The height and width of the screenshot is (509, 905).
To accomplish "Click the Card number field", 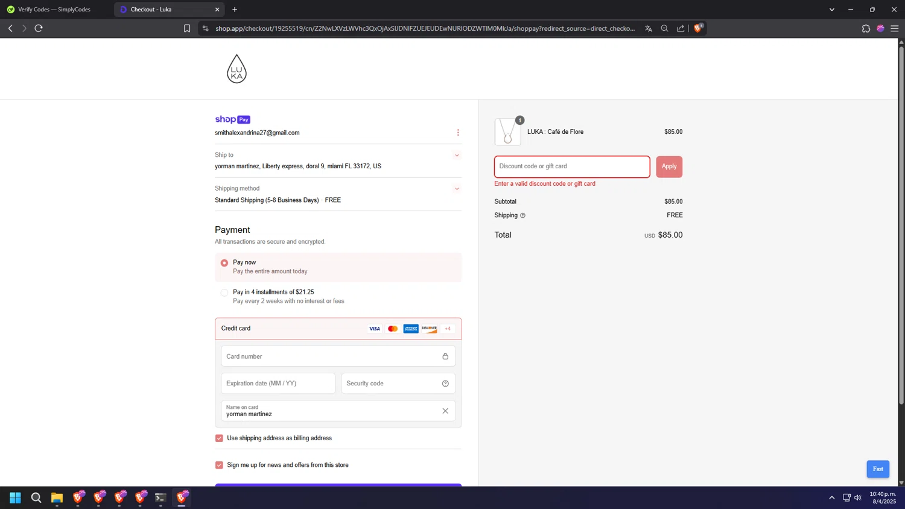I will coord(338,356).
